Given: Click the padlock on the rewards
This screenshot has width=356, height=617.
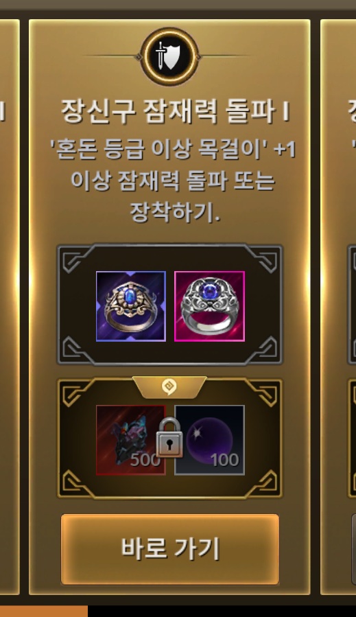Looking at the screenshot, I should point(169,438).
